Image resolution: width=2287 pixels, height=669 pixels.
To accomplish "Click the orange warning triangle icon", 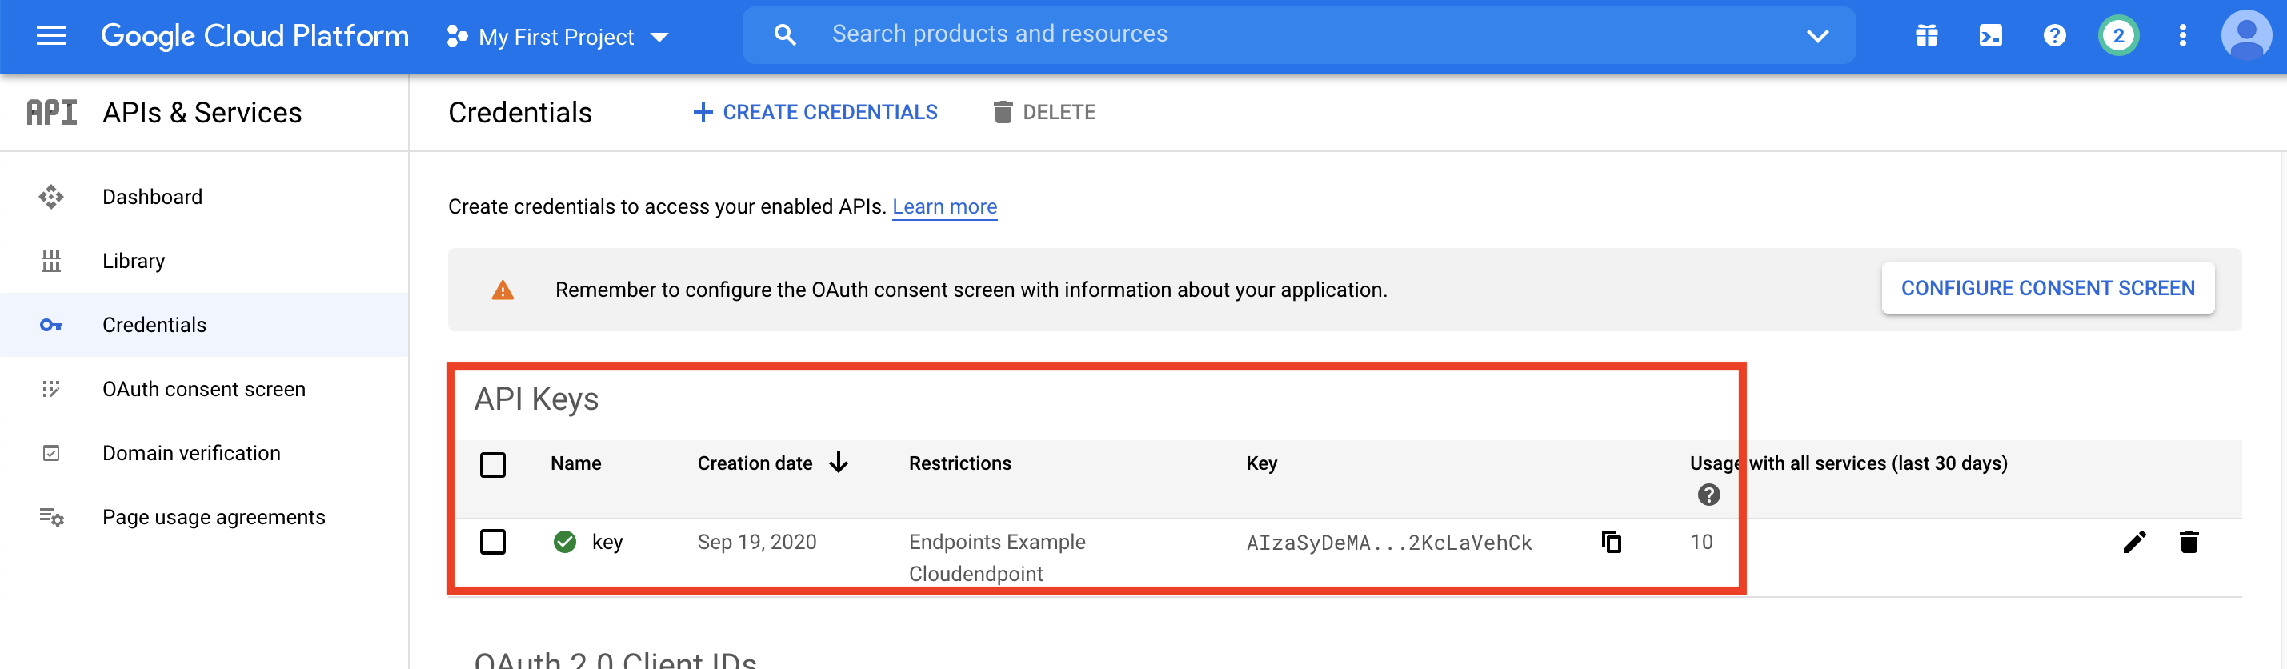I will pos(503,290).
